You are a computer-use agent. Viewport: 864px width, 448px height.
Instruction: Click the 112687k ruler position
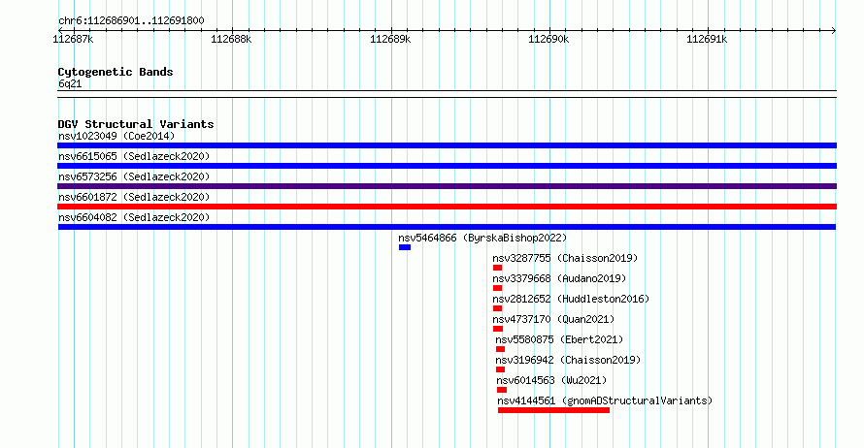tap(73, 39)
